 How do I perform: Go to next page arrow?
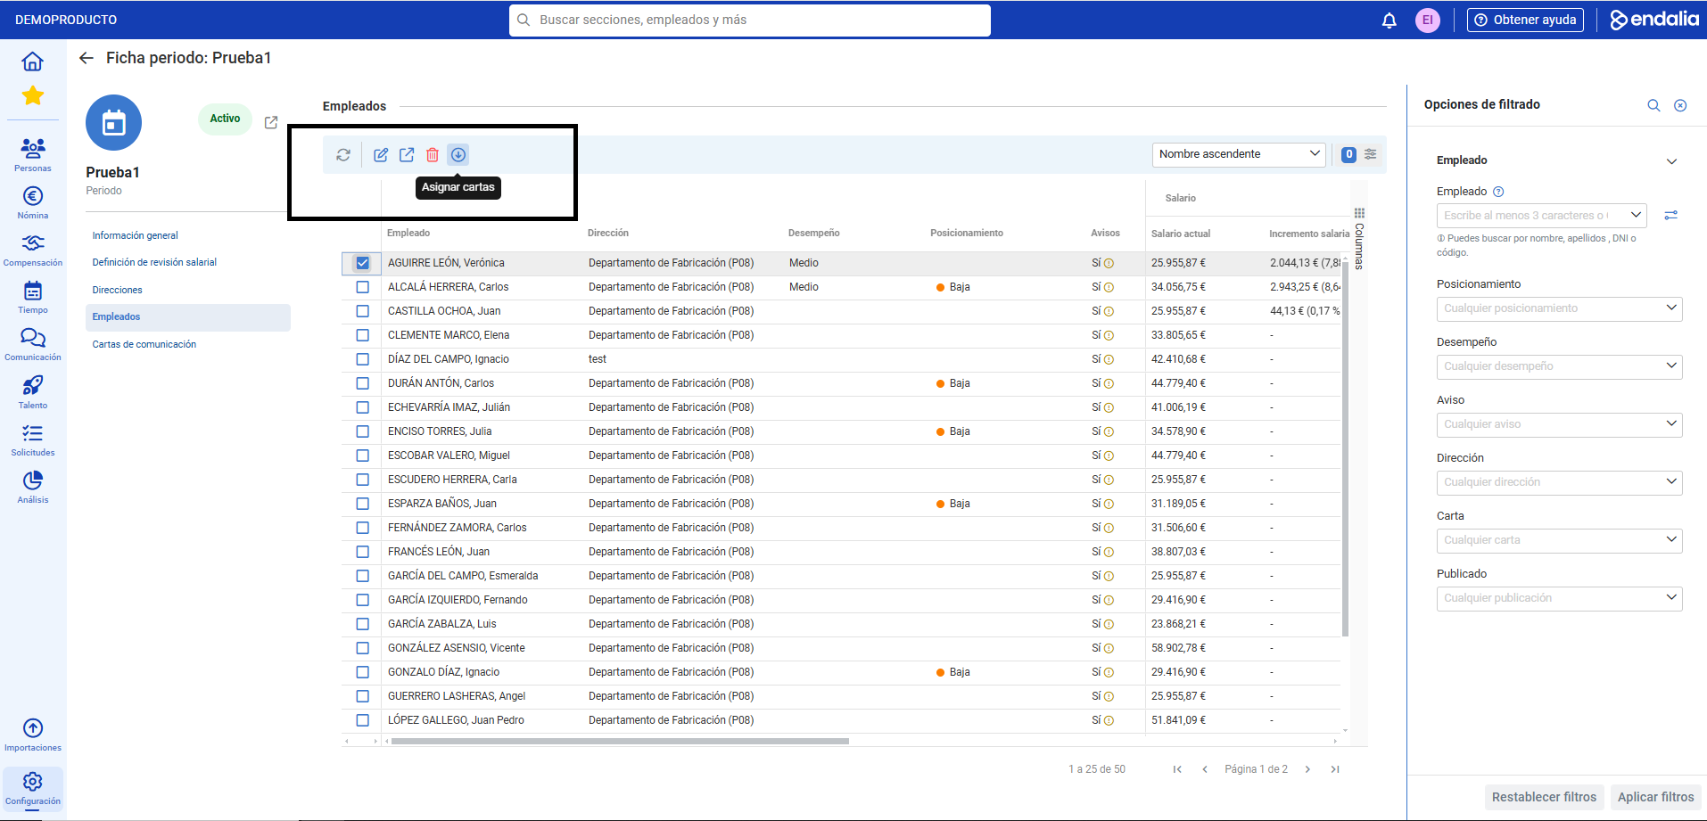point(1307,769)
